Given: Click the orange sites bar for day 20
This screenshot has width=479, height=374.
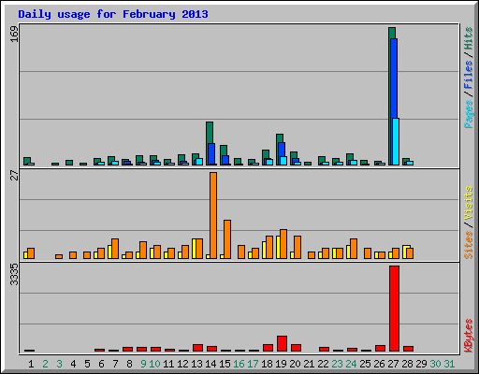Looking at the screenshot, I should pyautogui.click(x=298, y=247).
